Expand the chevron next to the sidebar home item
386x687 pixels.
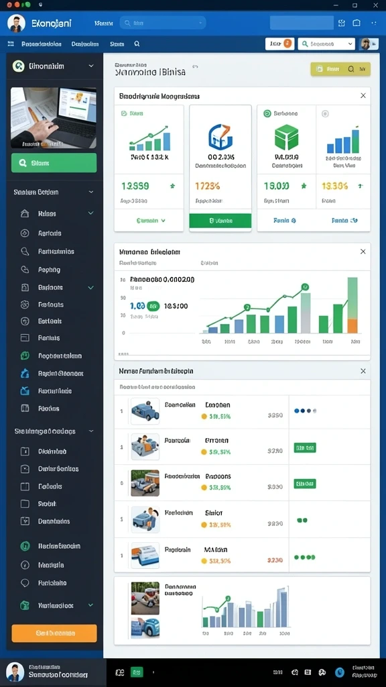tap(91, 213)
